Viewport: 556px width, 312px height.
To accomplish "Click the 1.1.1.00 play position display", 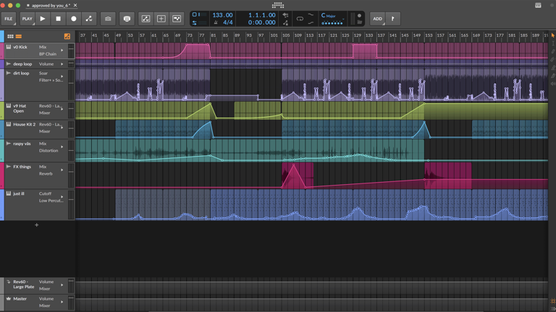I will [x=261, y=15].
